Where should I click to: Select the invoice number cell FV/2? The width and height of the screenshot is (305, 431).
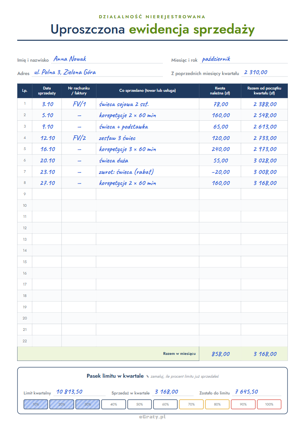pos(79,138)
